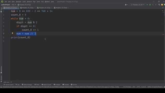The width and height of the screenshot is (165, 93).
Task: Open the Python Console tool window
Action: [46, 84]
